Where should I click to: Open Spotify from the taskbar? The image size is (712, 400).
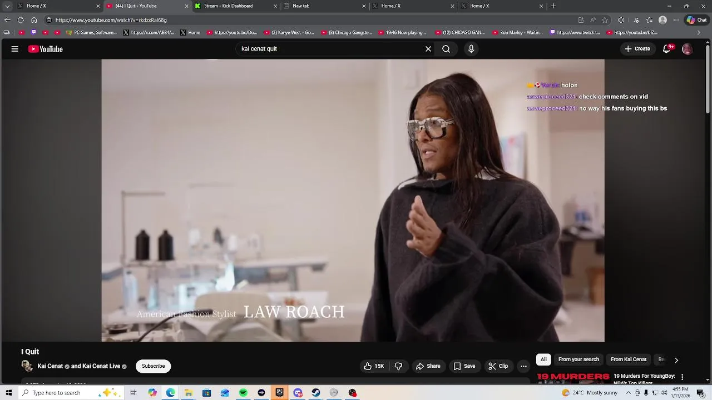[243, 393]
